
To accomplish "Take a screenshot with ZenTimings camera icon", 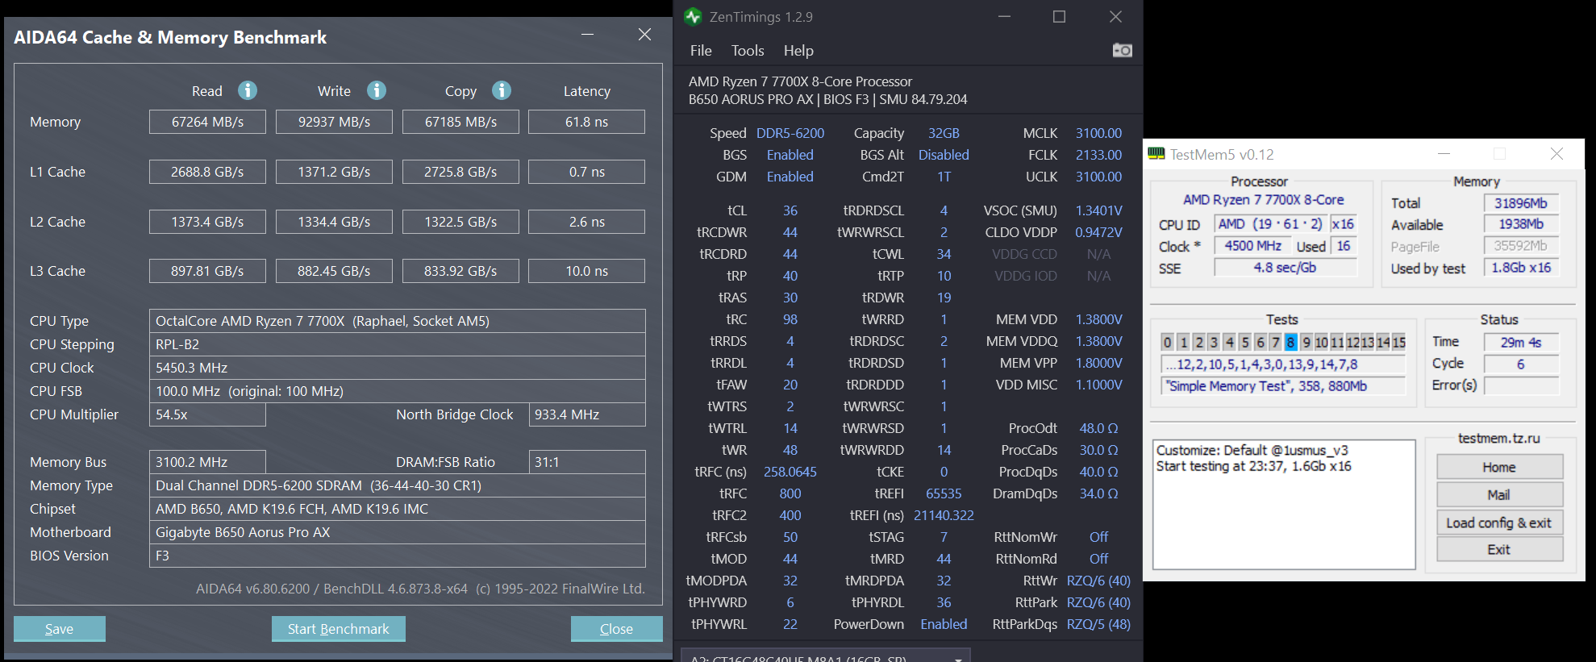I will click(x=1123, y=50).
